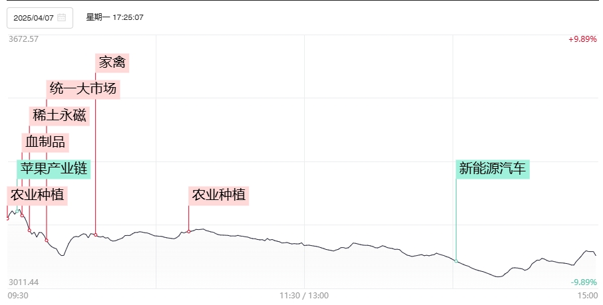Image resolution: width=603 pixels, height=305 pixels.
Task: Select the 家禽 label on the chart
Action: click(x=112, y=62)
